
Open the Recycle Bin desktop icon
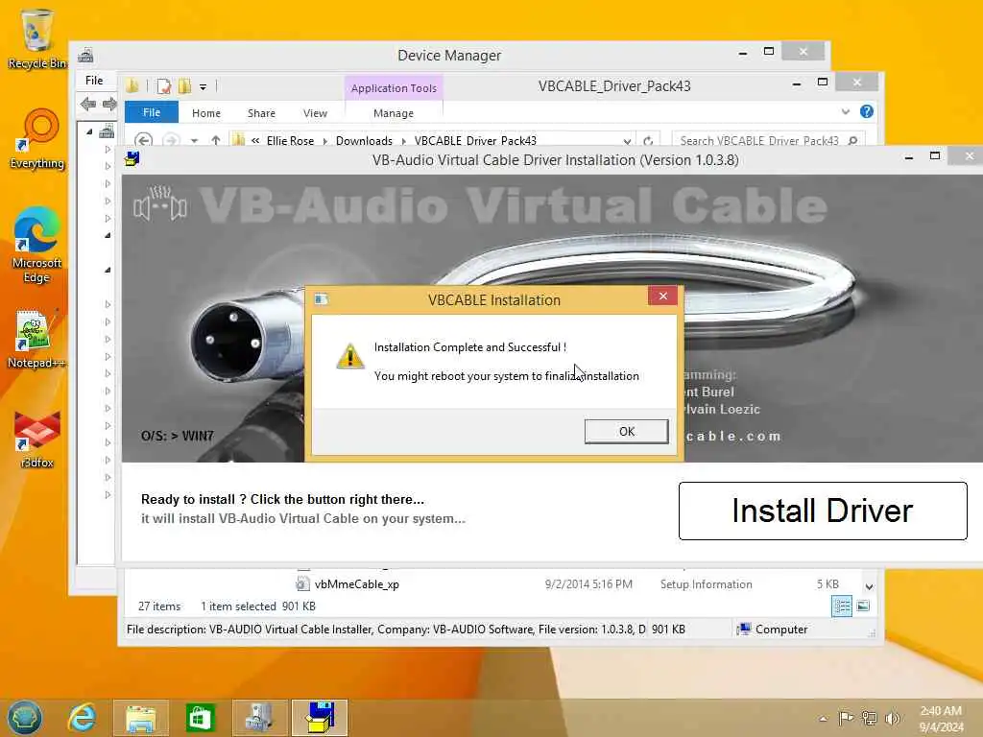coord(37,38)
